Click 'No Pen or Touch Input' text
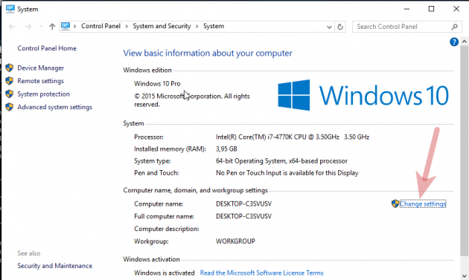 (287, 173)
